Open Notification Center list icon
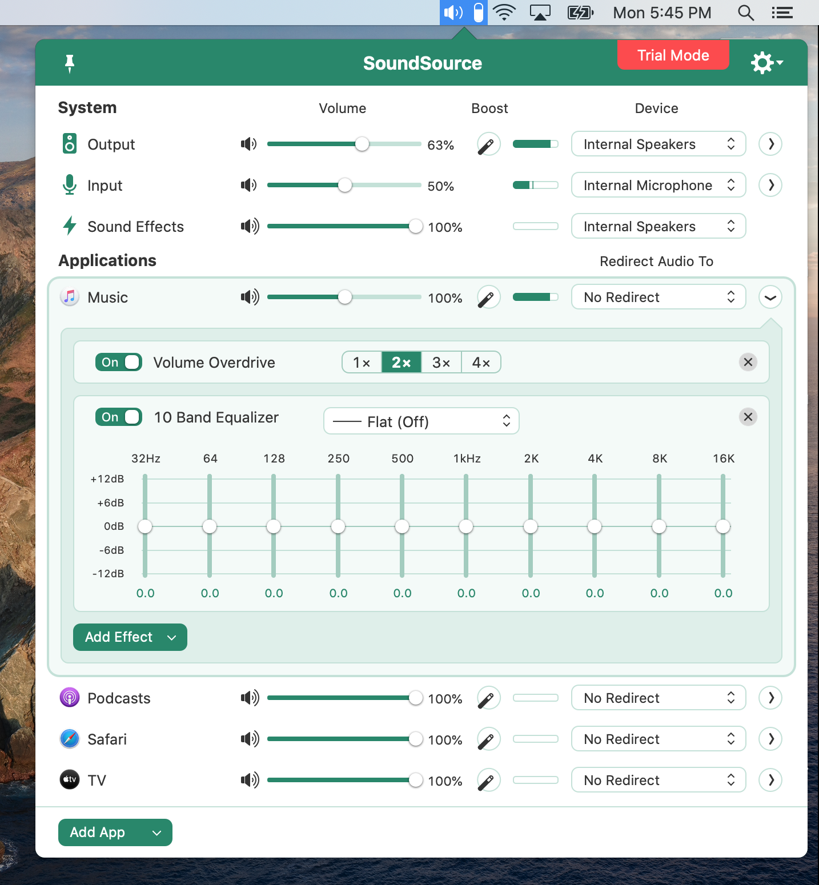Screen dimensions: 819x885 (x=782, y=13)
